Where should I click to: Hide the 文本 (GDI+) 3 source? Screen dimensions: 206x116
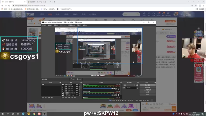tap(77, 91)
